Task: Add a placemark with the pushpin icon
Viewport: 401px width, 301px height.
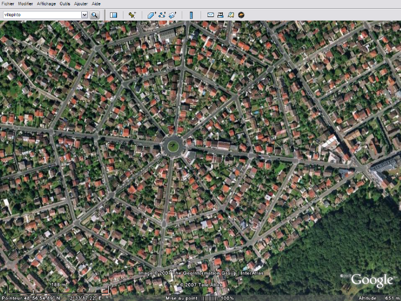Action: (x=132, y=15)
